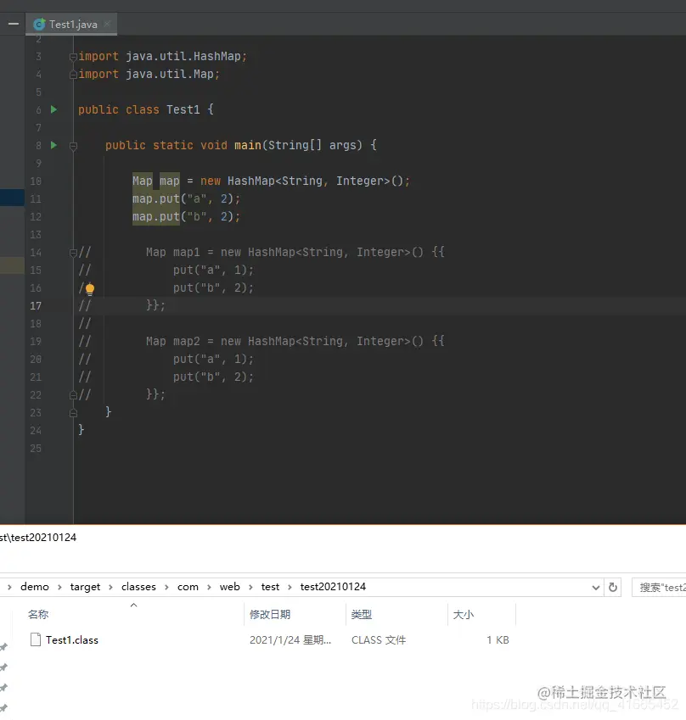
Task: Close the Test1.java tab
Action: [107, 24]
